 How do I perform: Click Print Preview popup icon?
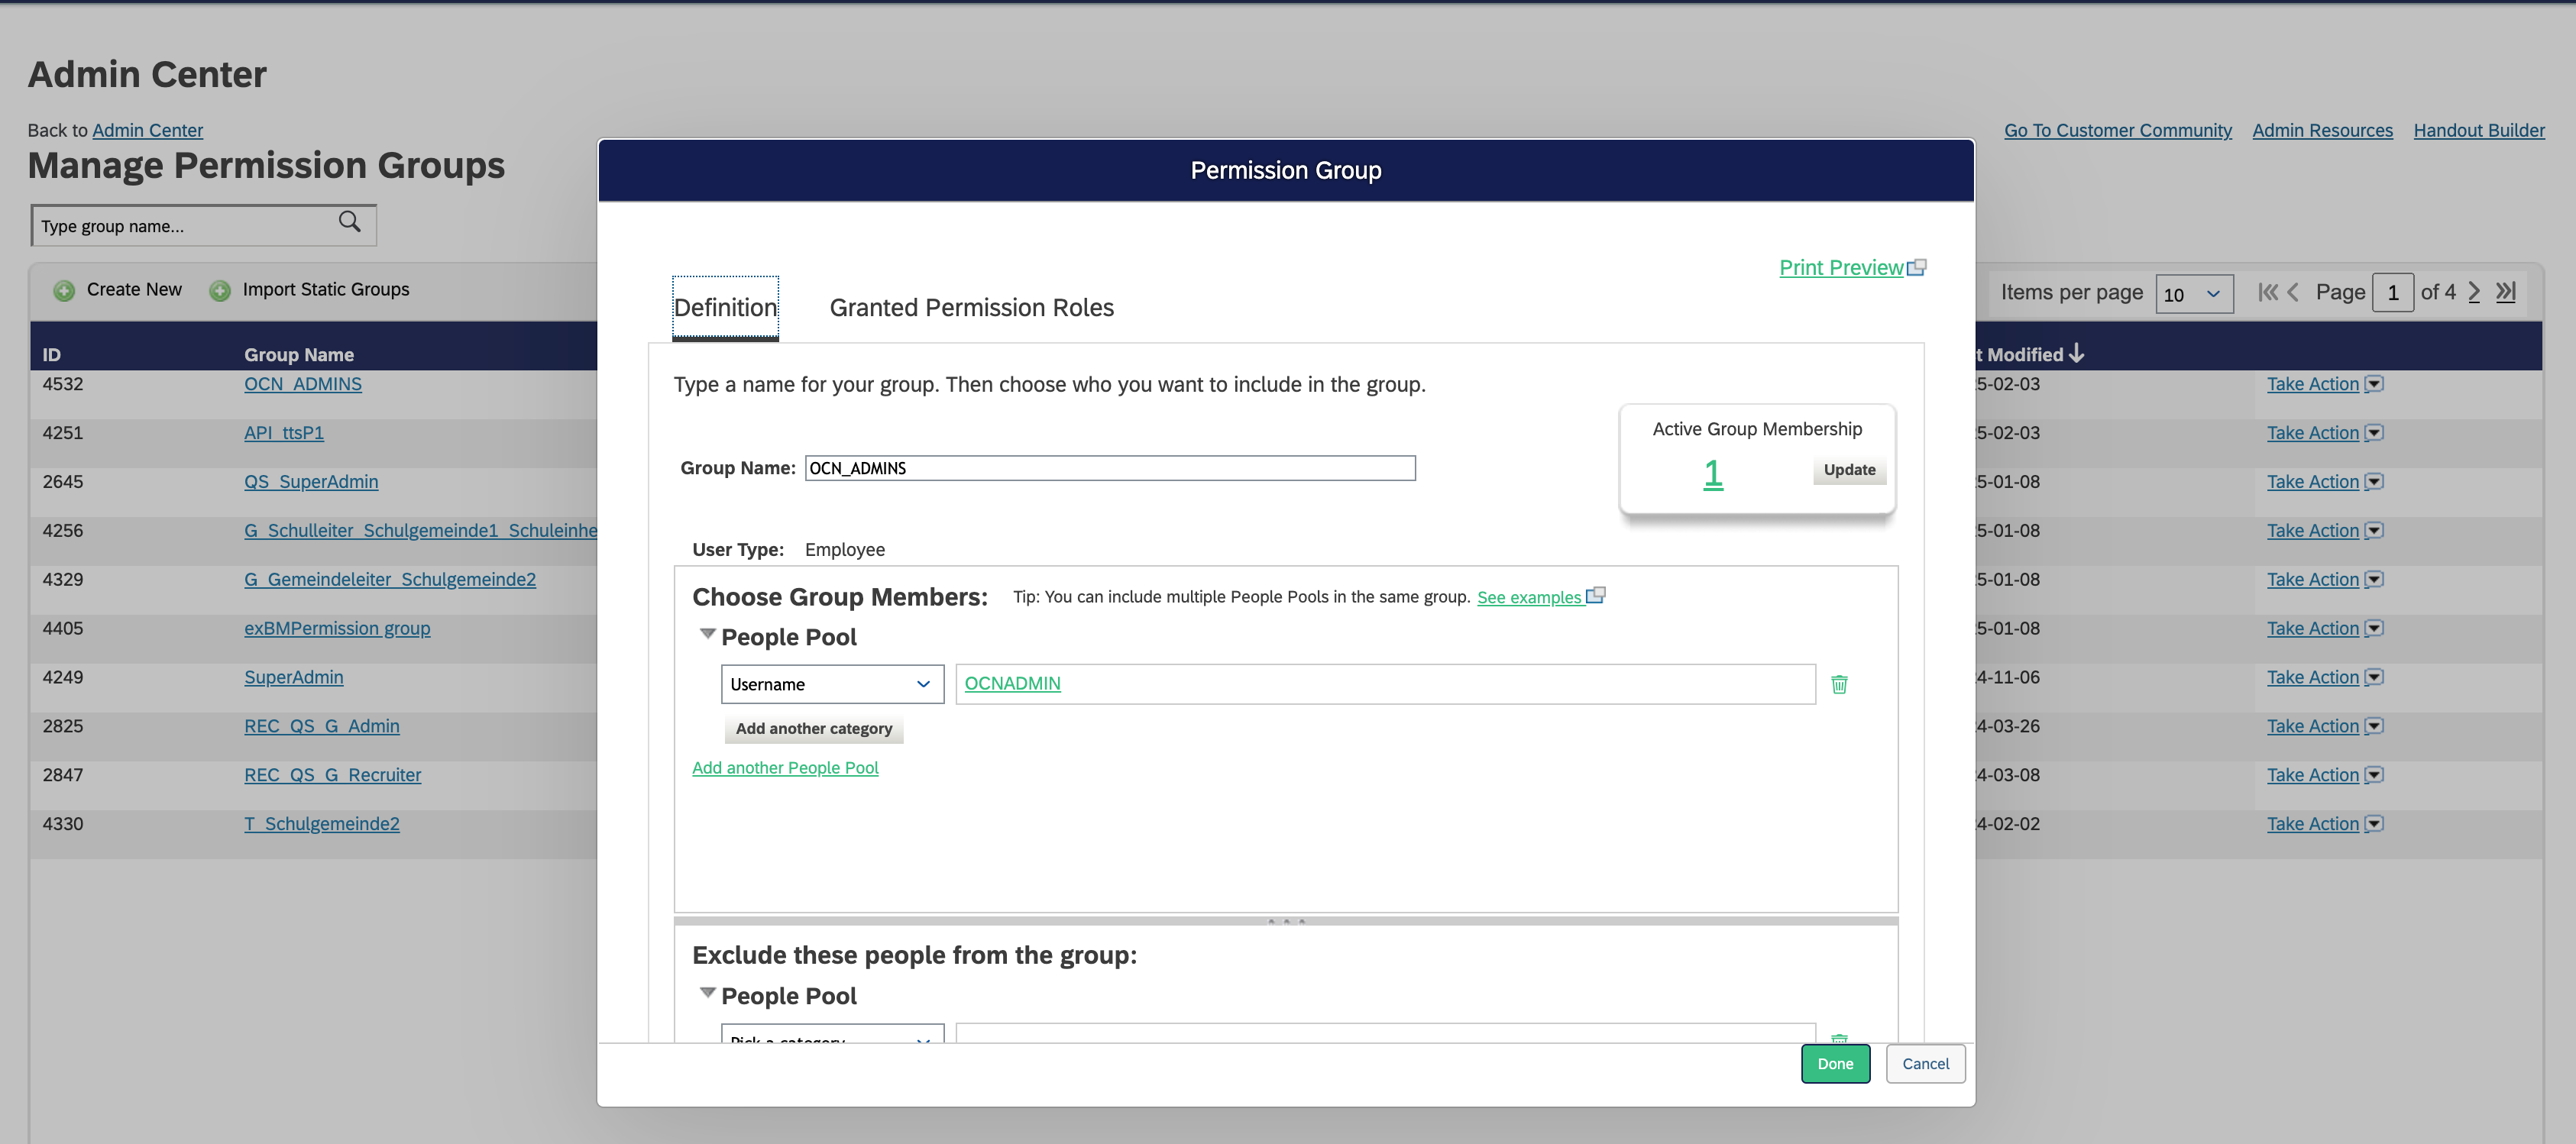click(x=1916, y=267)
